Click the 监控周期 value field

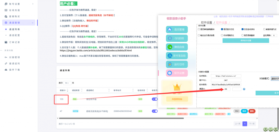[274, 35]
